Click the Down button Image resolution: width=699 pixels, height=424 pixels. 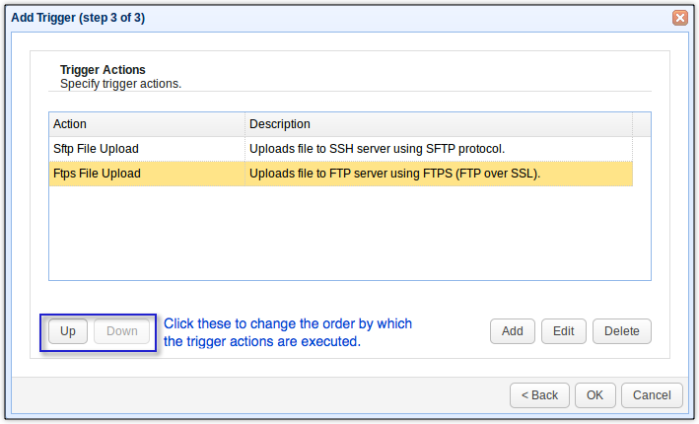[x=122, y=331]
